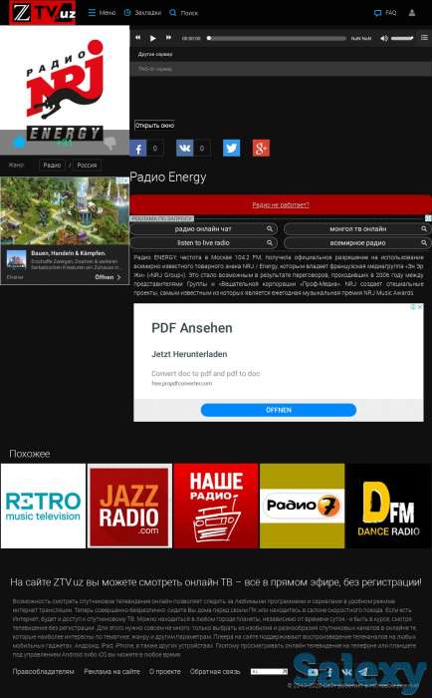Click the PDF Ansehen ad headline
432x698 pixels.
[192, 328]
